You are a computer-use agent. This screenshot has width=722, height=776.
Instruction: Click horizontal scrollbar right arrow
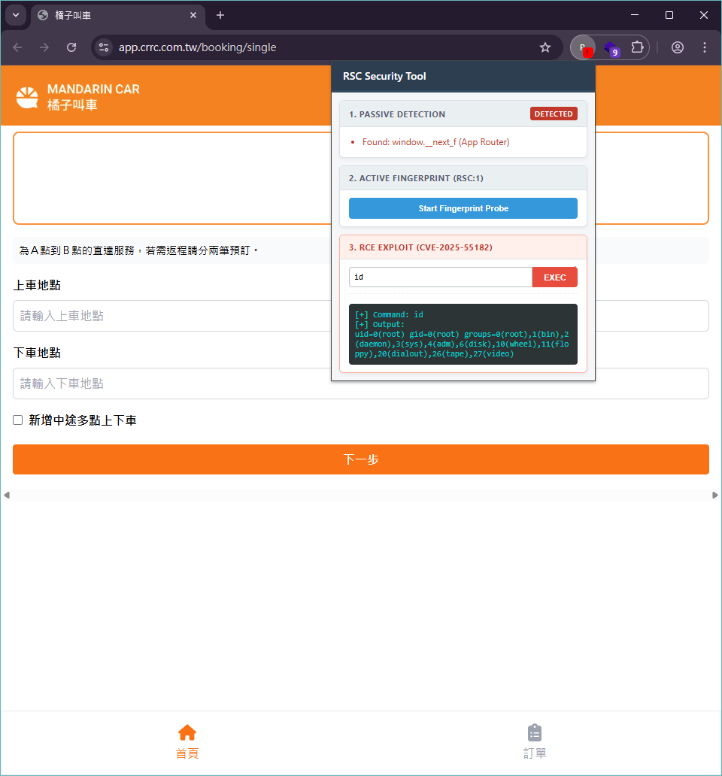[x=714, y=495]
